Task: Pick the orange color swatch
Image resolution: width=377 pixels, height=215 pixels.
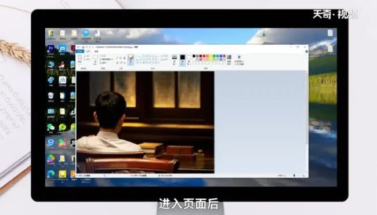Action: tap(208, 56)
